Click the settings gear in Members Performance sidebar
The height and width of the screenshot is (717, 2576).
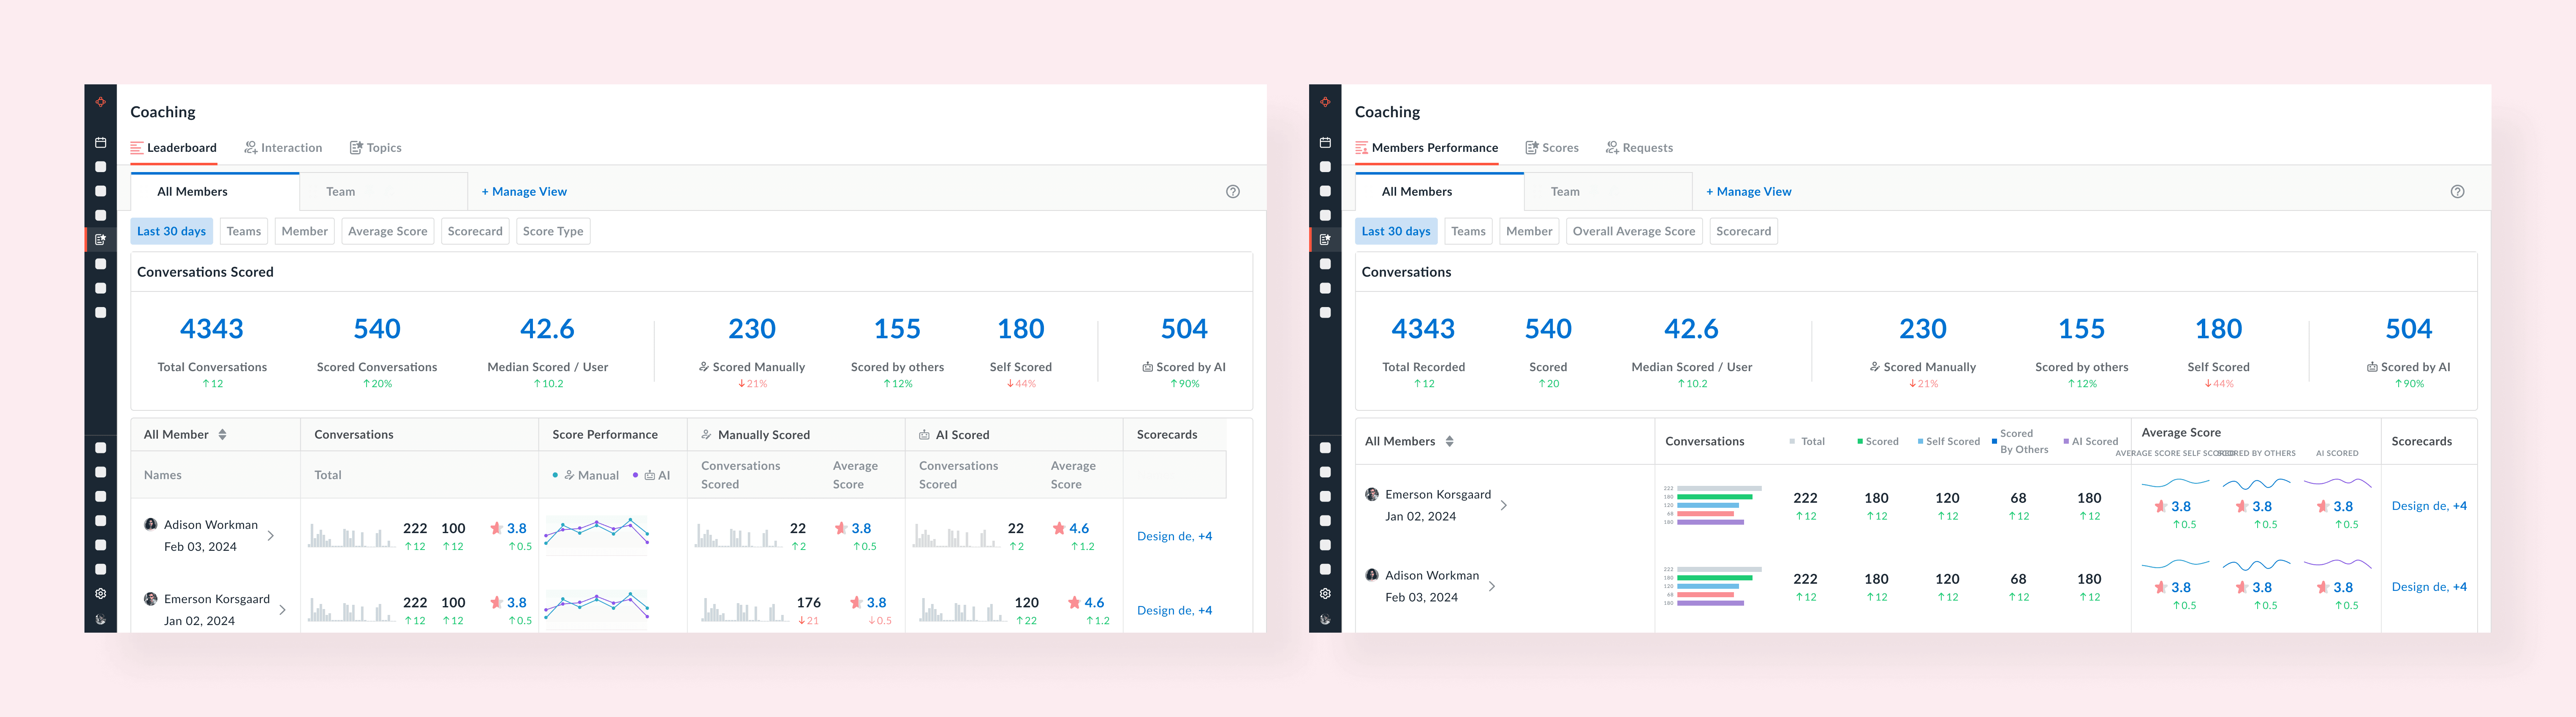point(1325,593)
